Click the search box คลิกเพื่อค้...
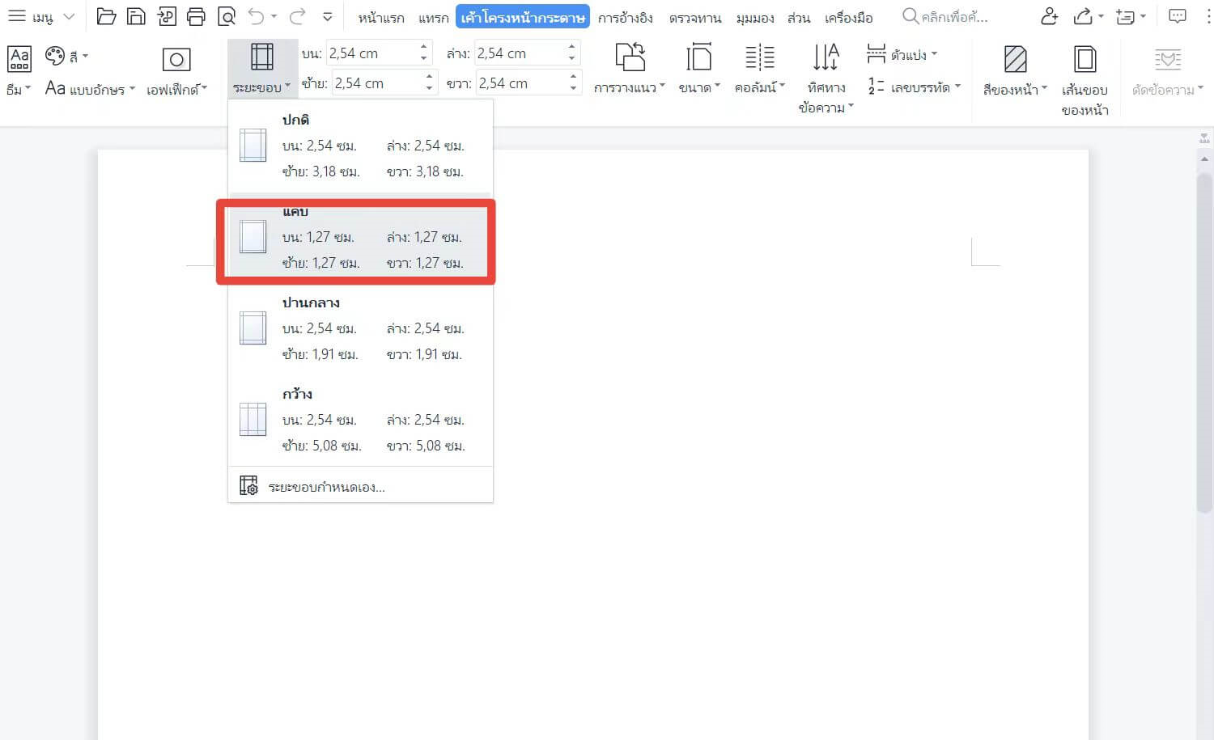This screenshot has width=1214, height=740. 945,17
